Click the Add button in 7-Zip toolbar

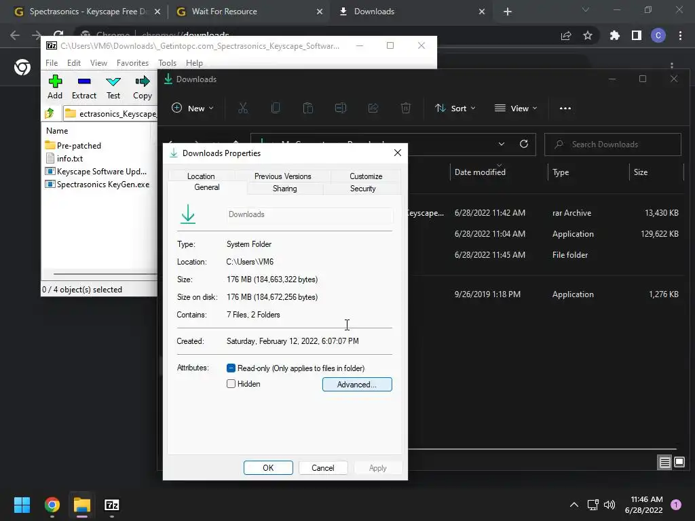coord(55,88)
